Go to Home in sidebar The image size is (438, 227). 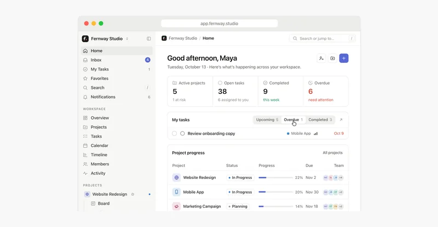tap(117, 51)
